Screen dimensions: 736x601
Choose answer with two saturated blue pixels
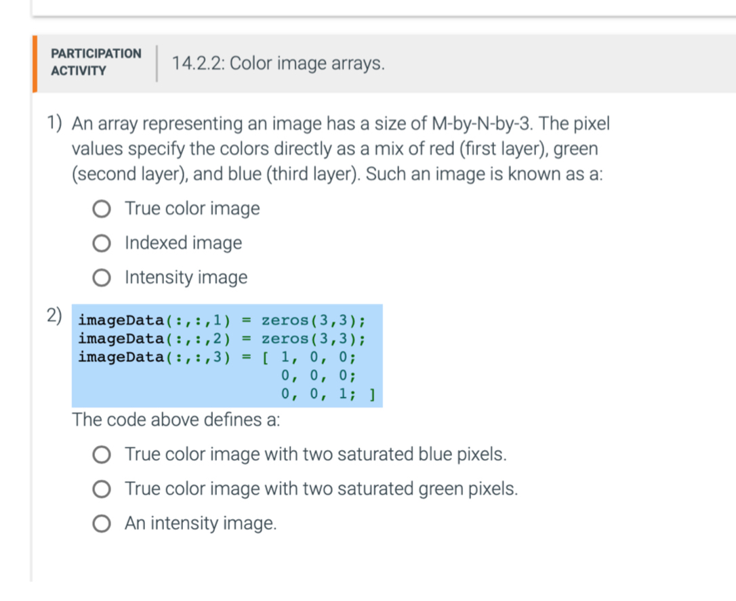[x=101, y=455]
